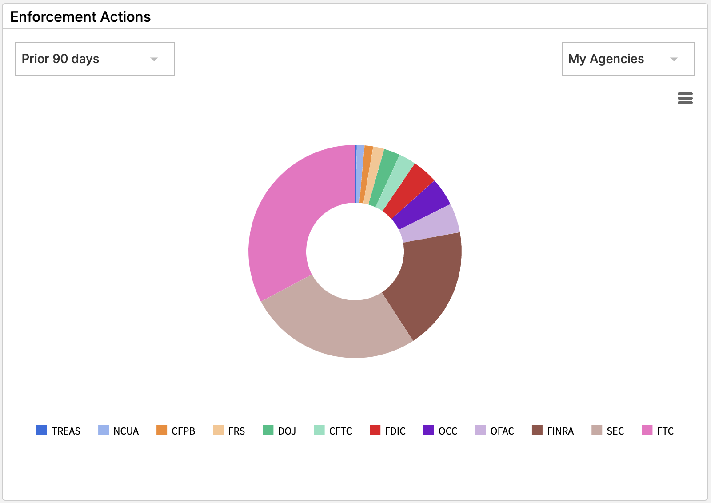Screen dimensions: 711x503
Task: Click the red FDIC legend square
Action: [x=375, y=431]
